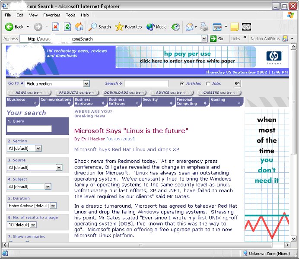Open the Mail icon dropdown arrow
This screenshot has width=299, height=260.
(x=196, y=27)
